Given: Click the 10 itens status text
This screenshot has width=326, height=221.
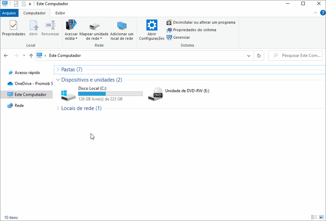Looking at the screenshot, I should point(11,218).
